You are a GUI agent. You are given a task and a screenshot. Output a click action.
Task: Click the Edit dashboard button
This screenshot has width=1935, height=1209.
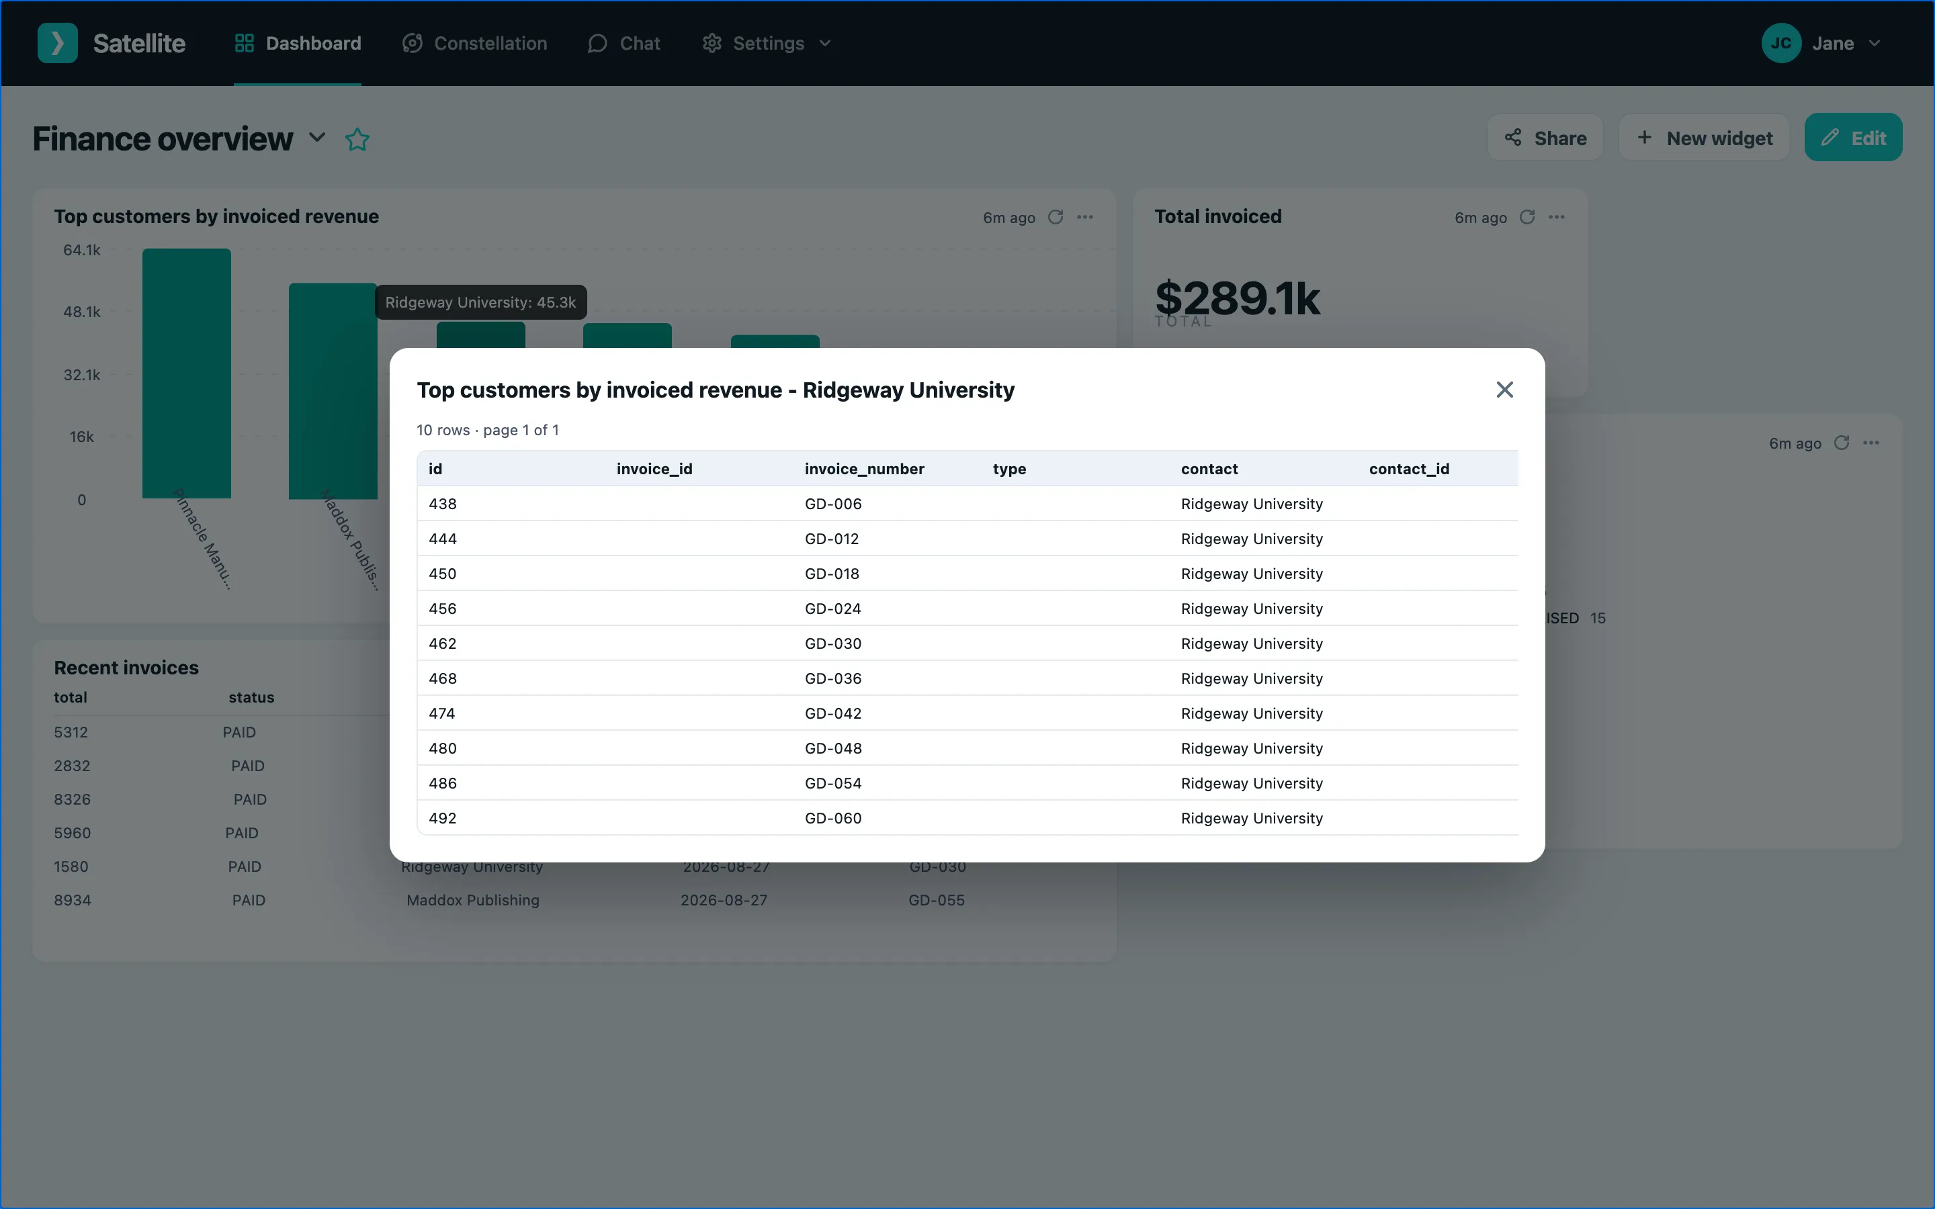click(x=1854, y=138)
